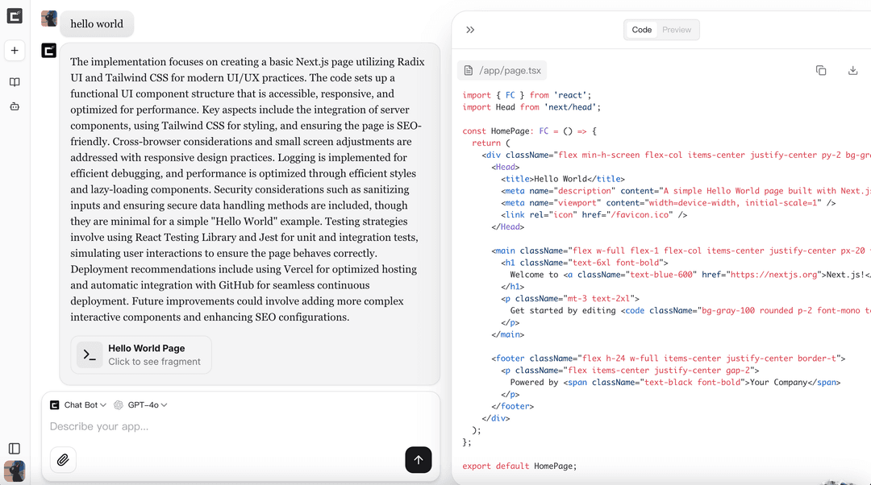
Task: Download the page.tsx file
Action: point(852,71)
